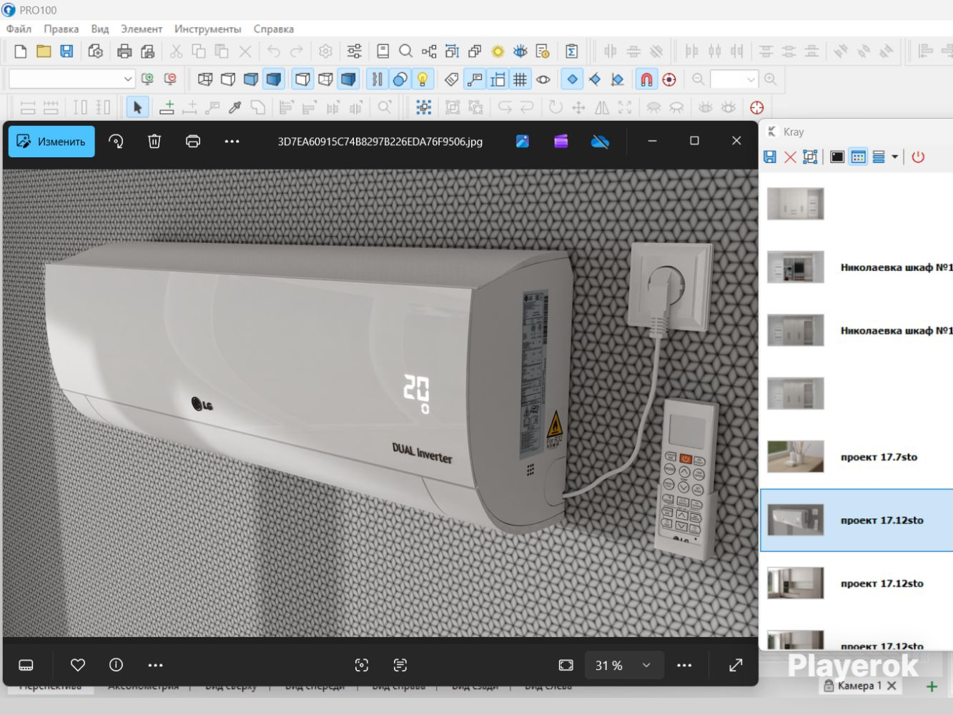Toggle the thumbnails view in Kray panel
Screen dimensions: 953x715
coord(859,157)
